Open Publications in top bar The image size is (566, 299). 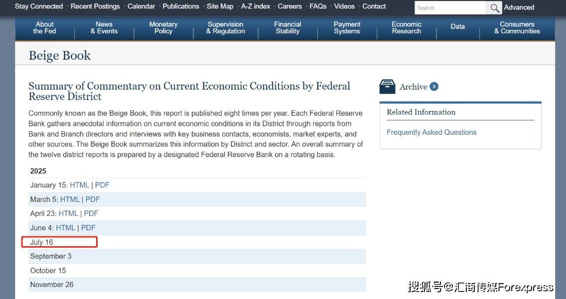pos(180,6)
